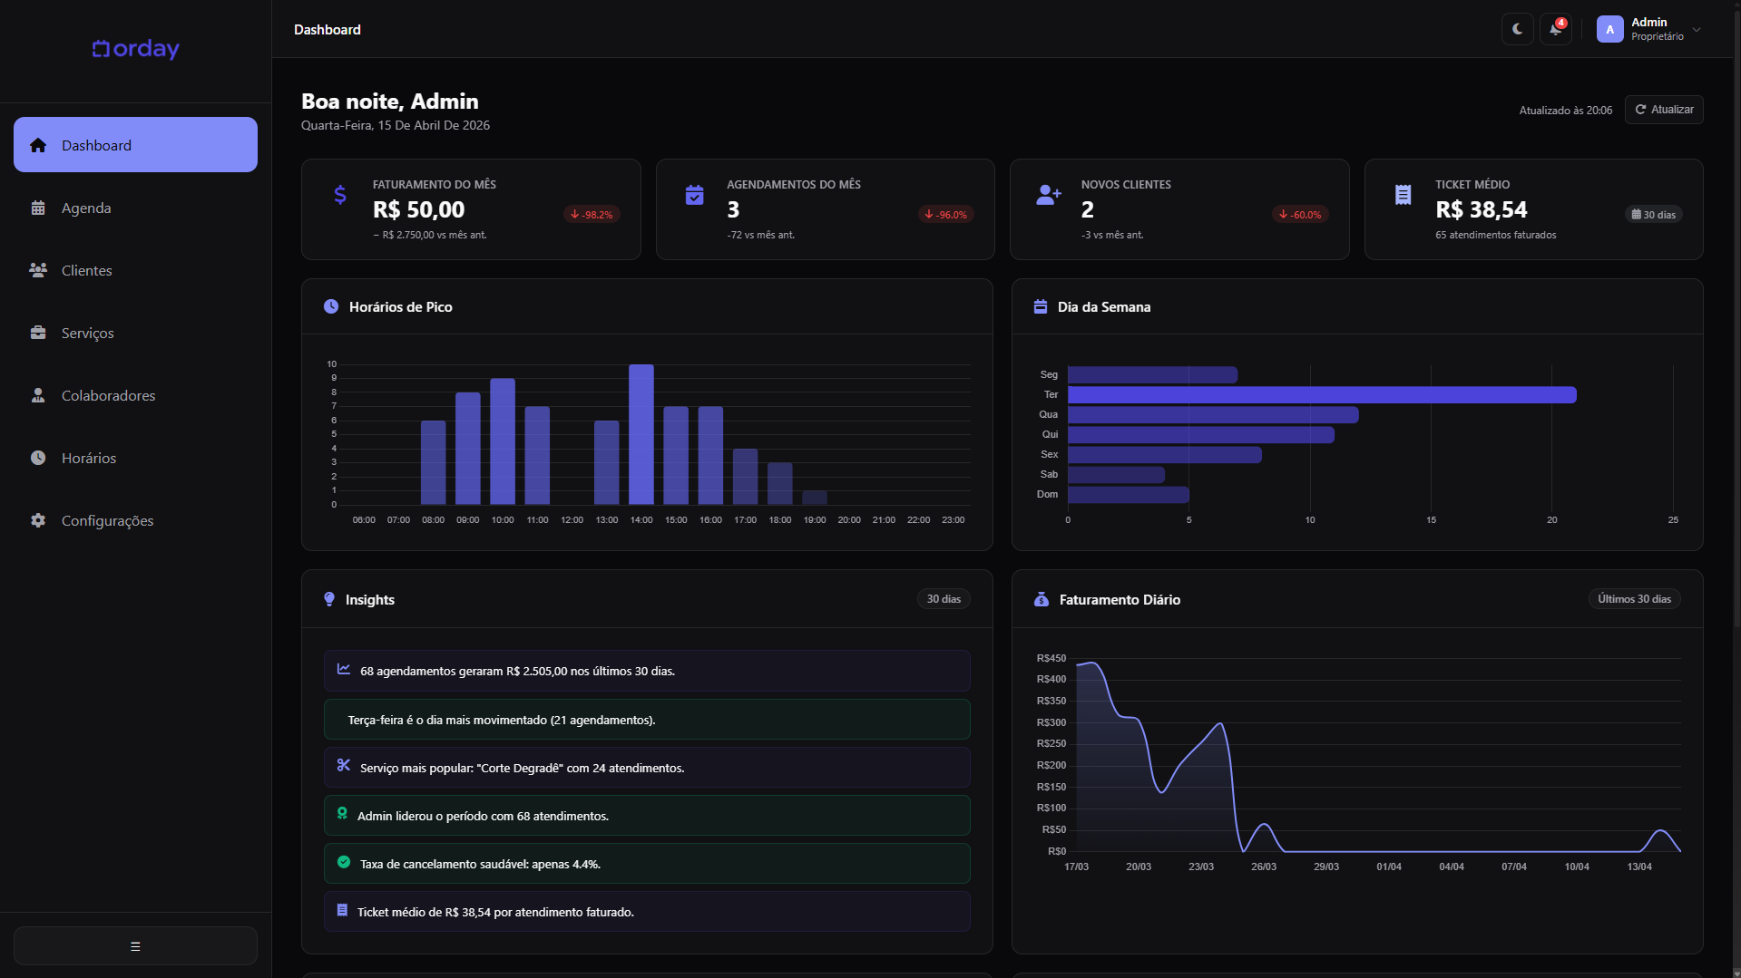Open the Clientes section from the sidebar
The width and height of the screenshot is (1741, 978).
(x=86, y=270)
